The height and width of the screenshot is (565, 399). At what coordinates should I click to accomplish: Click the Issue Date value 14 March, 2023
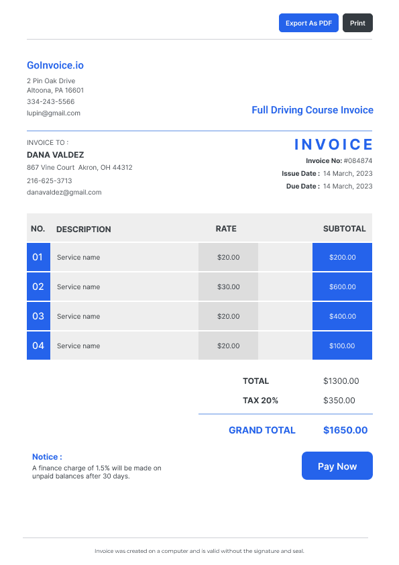(347, 174)
